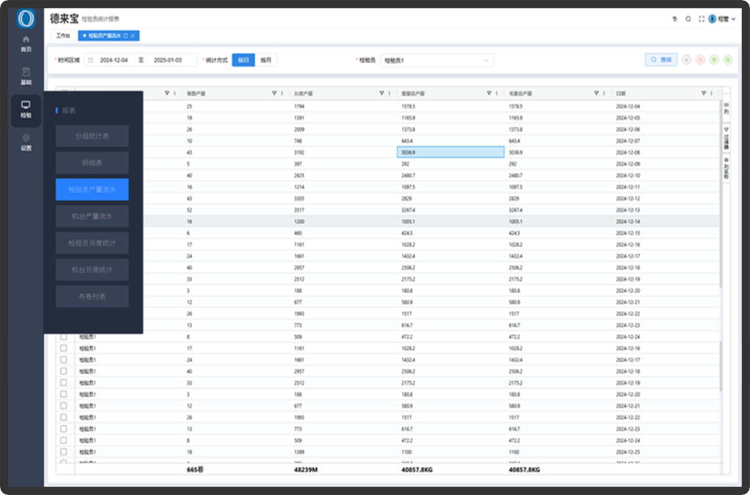Click the table's vertical scrollbar

pos(721,194)
